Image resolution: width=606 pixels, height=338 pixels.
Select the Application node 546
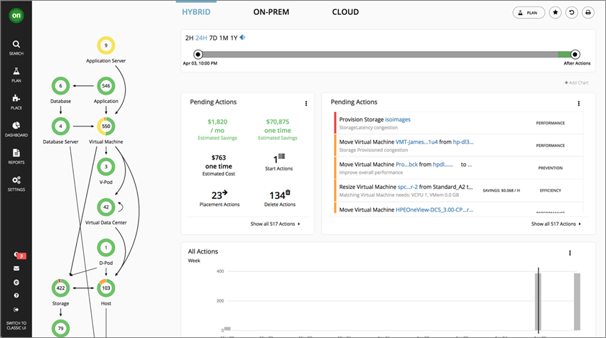coord(106,86)
